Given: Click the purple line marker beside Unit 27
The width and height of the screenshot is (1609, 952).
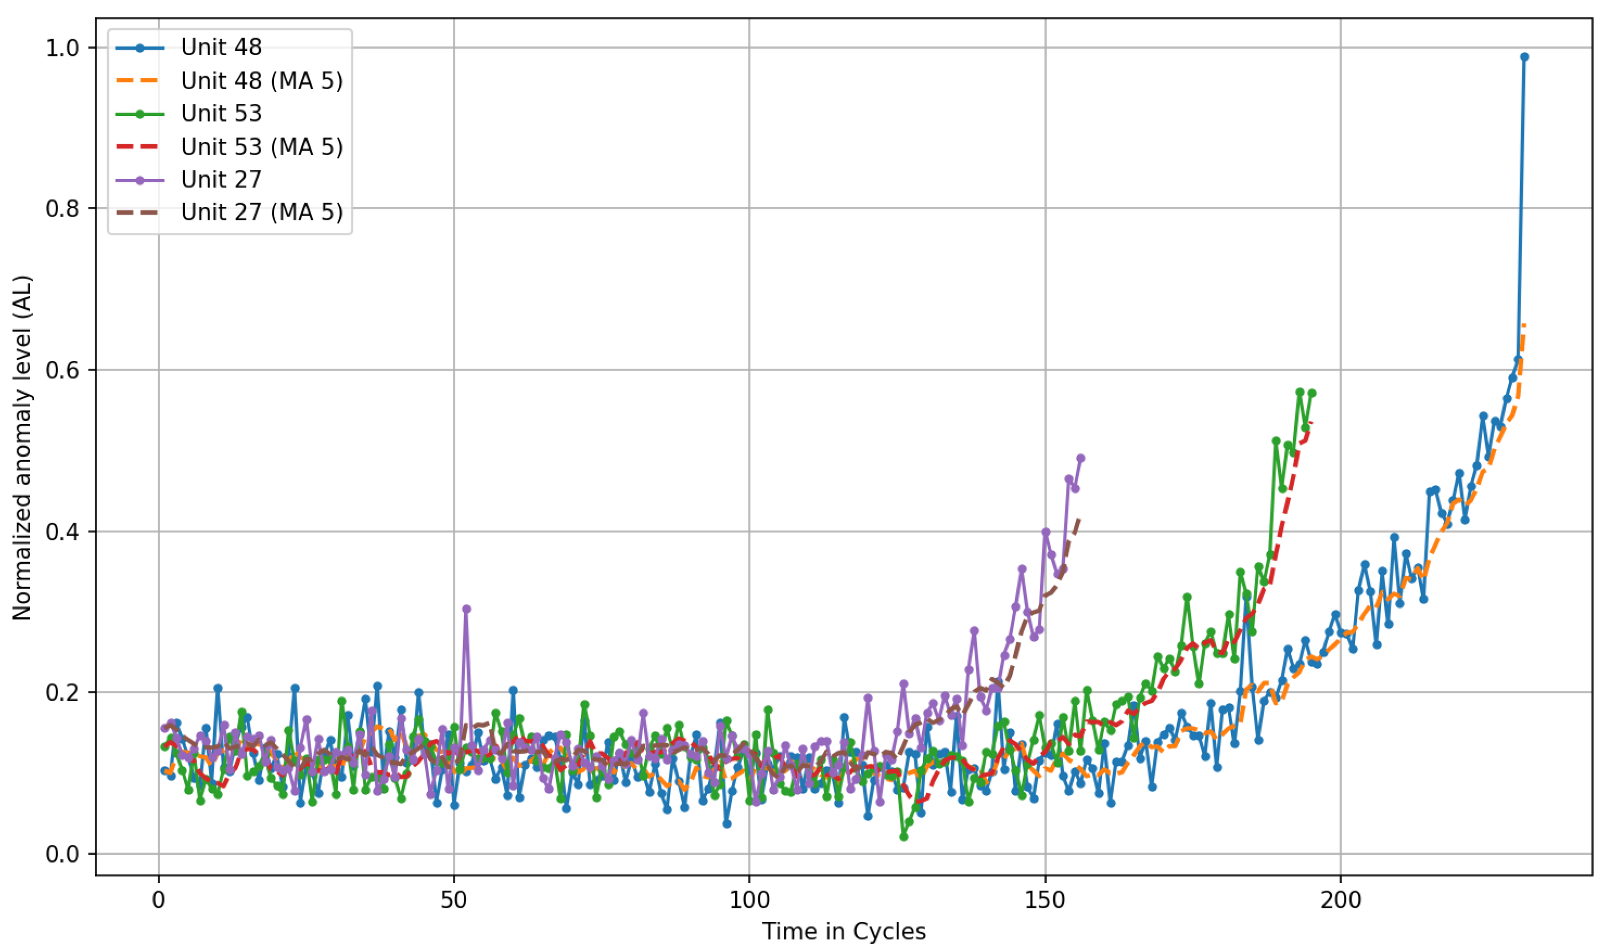Looking at the screenshot, I should click(x=140, y=180).
